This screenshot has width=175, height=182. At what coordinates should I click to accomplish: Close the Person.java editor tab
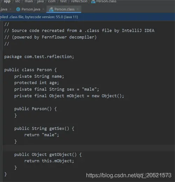tap(43, 9)
